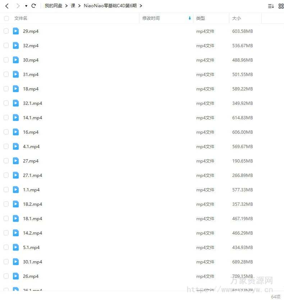
Task: Go to 我的网盘 breadcrumb
Action: [x=54, y=6]
